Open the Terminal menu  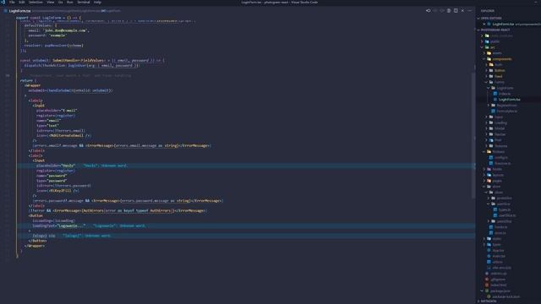pos(84,2)
